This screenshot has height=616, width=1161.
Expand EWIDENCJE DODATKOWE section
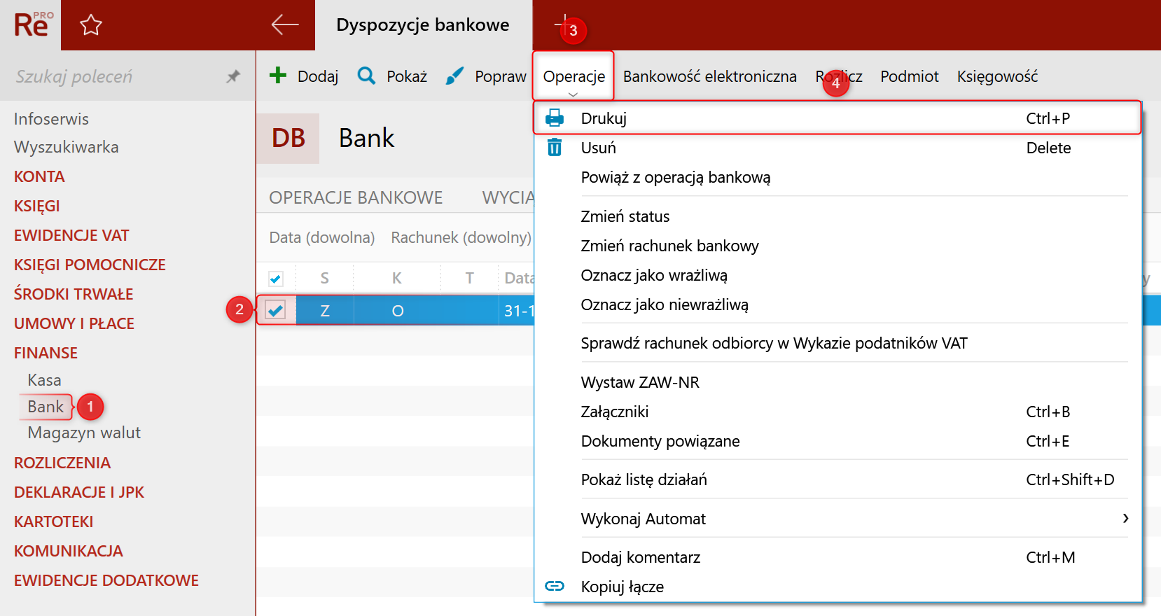[106, 580]
